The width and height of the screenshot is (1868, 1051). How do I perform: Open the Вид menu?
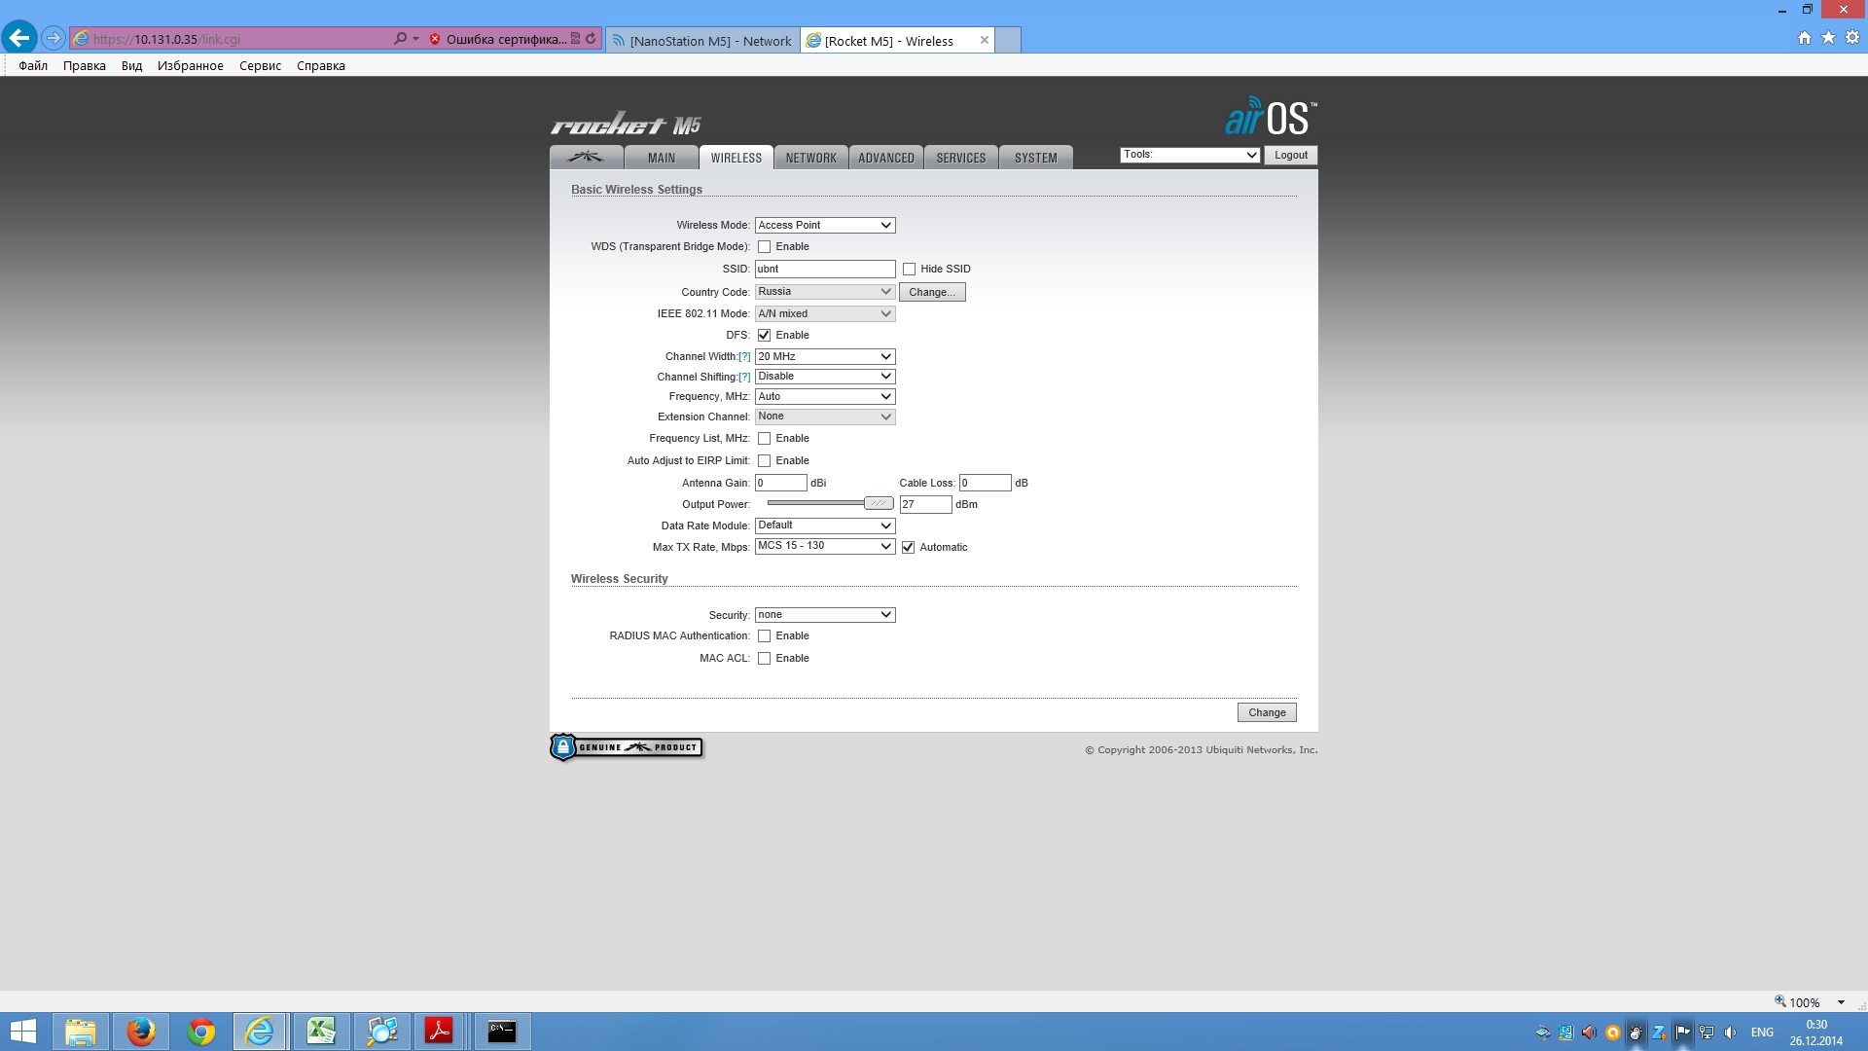(132, 66)
